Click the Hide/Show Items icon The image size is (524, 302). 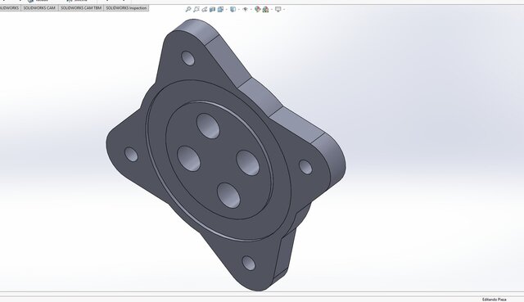[x=246, y=9]
